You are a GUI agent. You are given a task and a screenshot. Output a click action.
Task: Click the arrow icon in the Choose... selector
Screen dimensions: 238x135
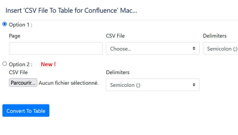194,48
